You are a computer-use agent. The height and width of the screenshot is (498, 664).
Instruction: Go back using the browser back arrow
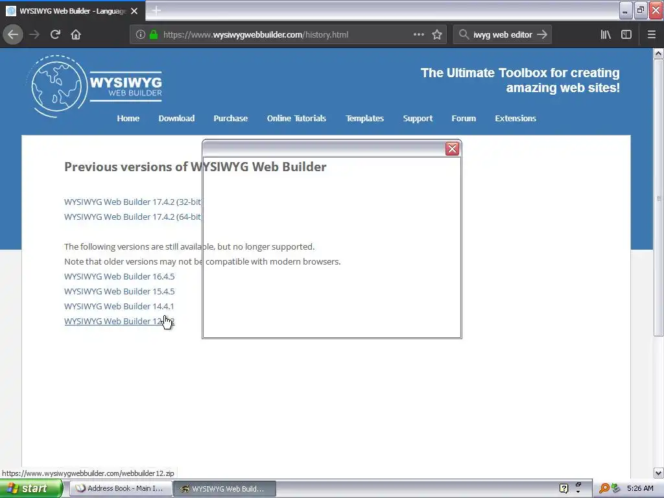(x=13, y=35)
